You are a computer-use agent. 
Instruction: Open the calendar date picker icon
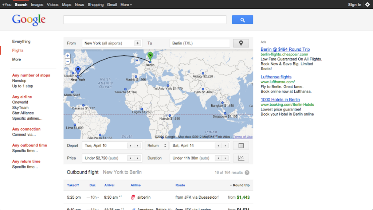pos(241,145)
